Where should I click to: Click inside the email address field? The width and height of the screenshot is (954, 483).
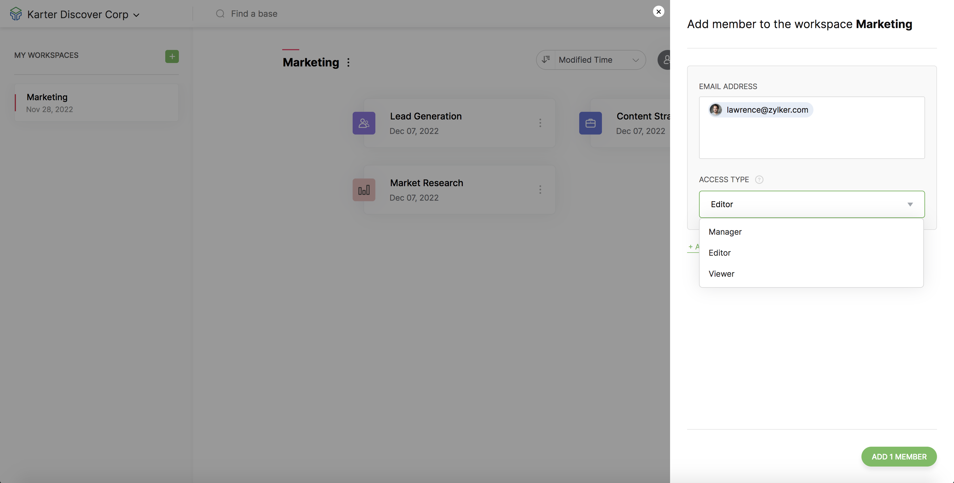click(811, 137)
